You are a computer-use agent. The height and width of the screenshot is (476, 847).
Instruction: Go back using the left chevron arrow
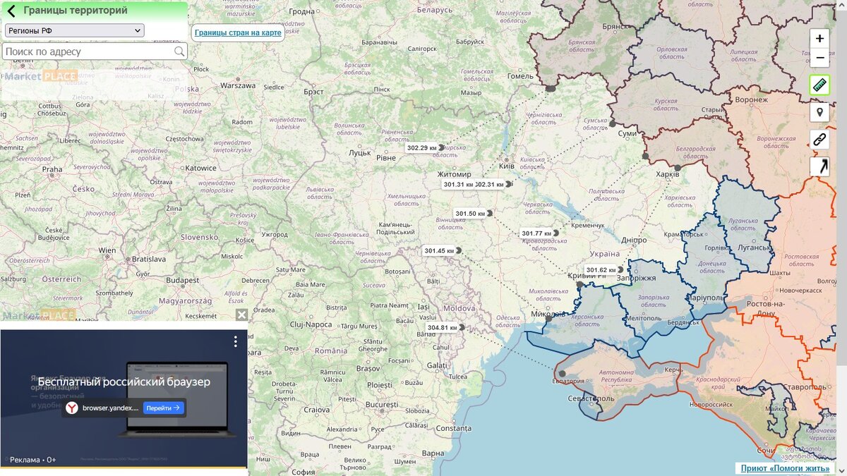[x=11, y=11]
